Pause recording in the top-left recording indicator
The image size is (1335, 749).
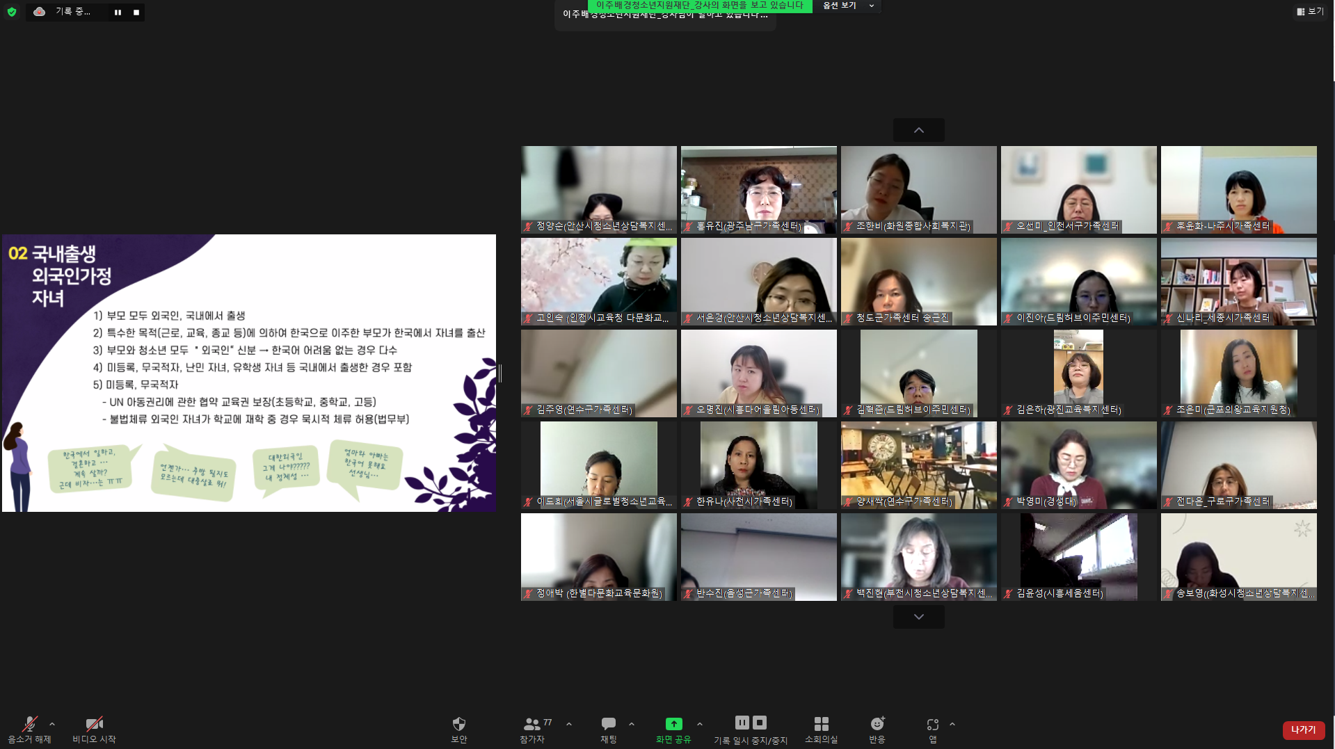(x=118, y=12)
